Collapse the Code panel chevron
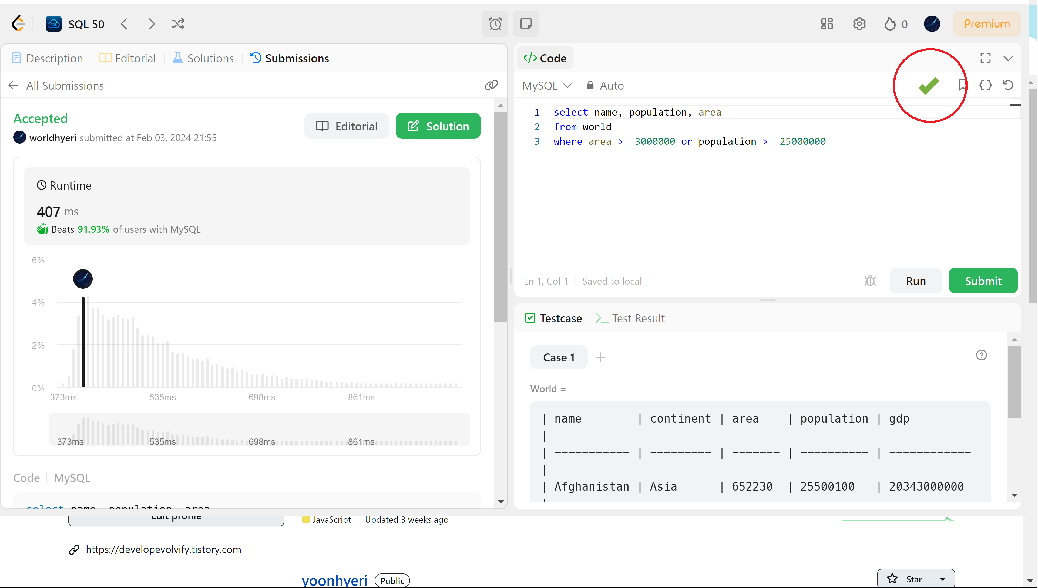This screenshot has height=588, width=1038. click(1008, 58)
